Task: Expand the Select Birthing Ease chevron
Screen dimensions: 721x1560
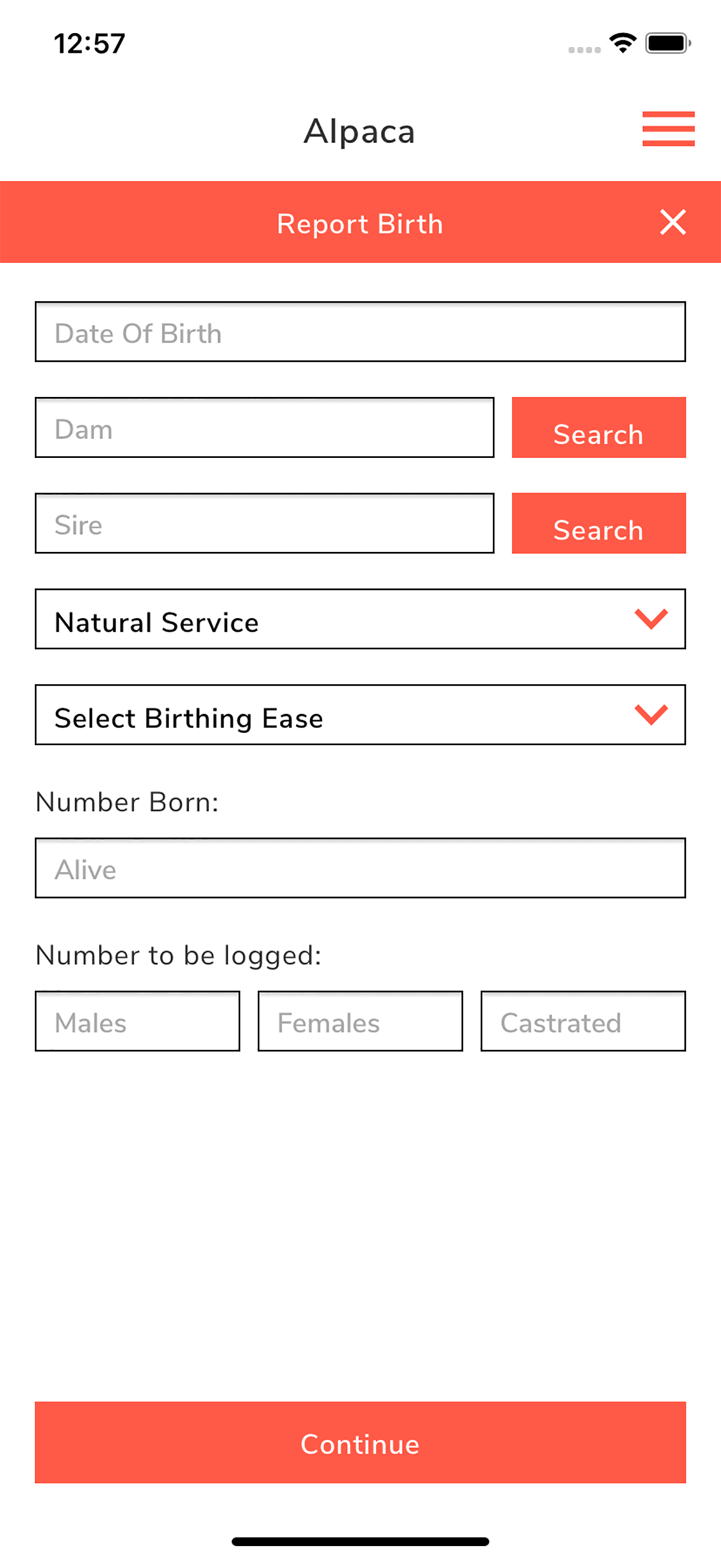Action: [x=651, y=714]
